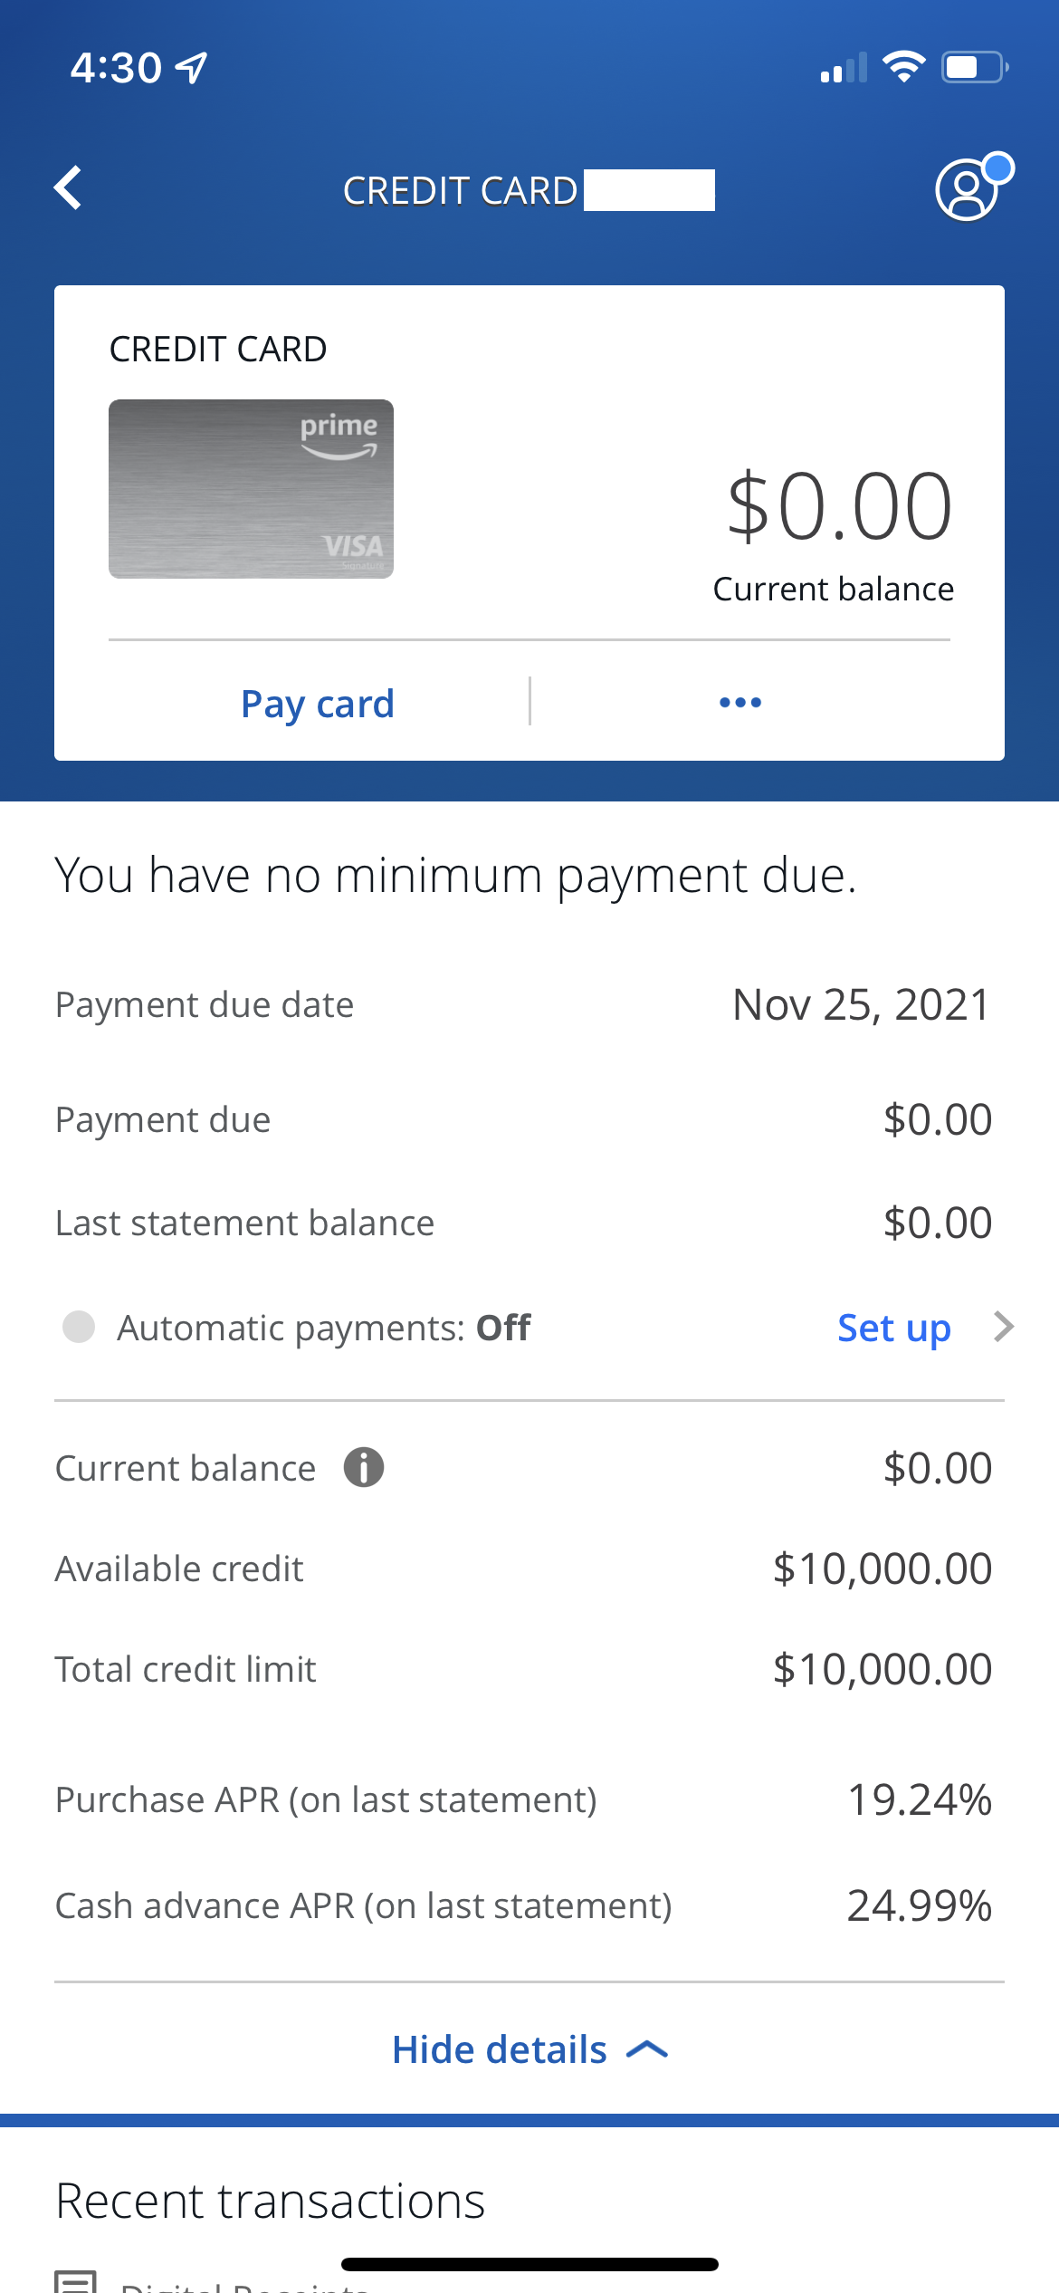Tap the $0.00 Current balance amount on card
The height and width of the screenshot is (2293, 1059).
[839, 506]
